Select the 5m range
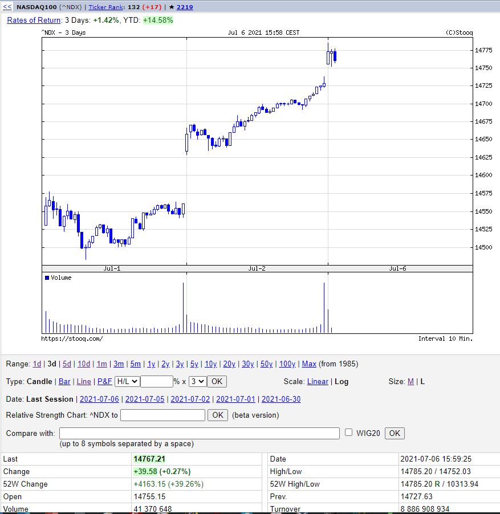 pos(136,364)
